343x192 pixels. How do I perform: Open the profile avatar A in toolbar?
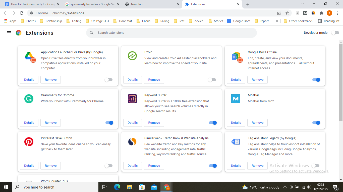[x=329, y=13]
